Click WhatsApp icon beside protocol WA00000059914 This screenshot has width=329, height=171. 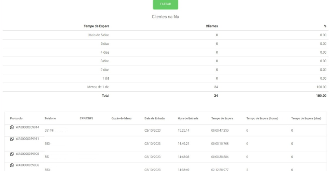12,128
